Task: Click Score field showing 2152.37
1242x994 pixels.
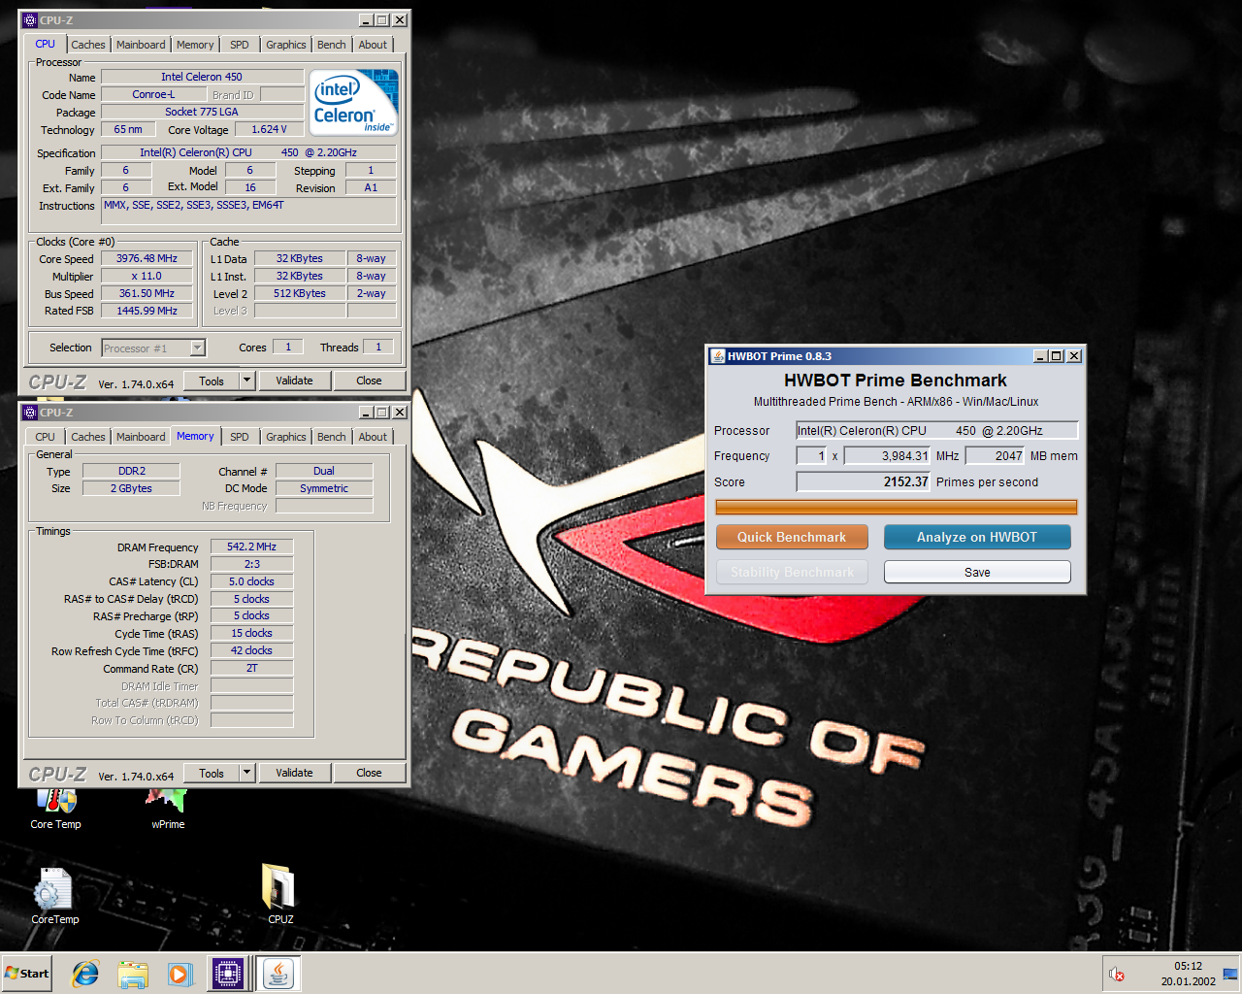Action: [864, 481]
